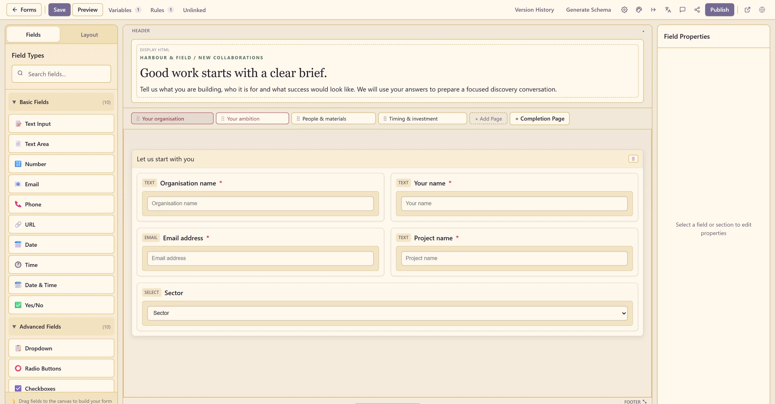This screenshot has height=404, width=775.
Task: Open the translations language icon
Action: 668,10
